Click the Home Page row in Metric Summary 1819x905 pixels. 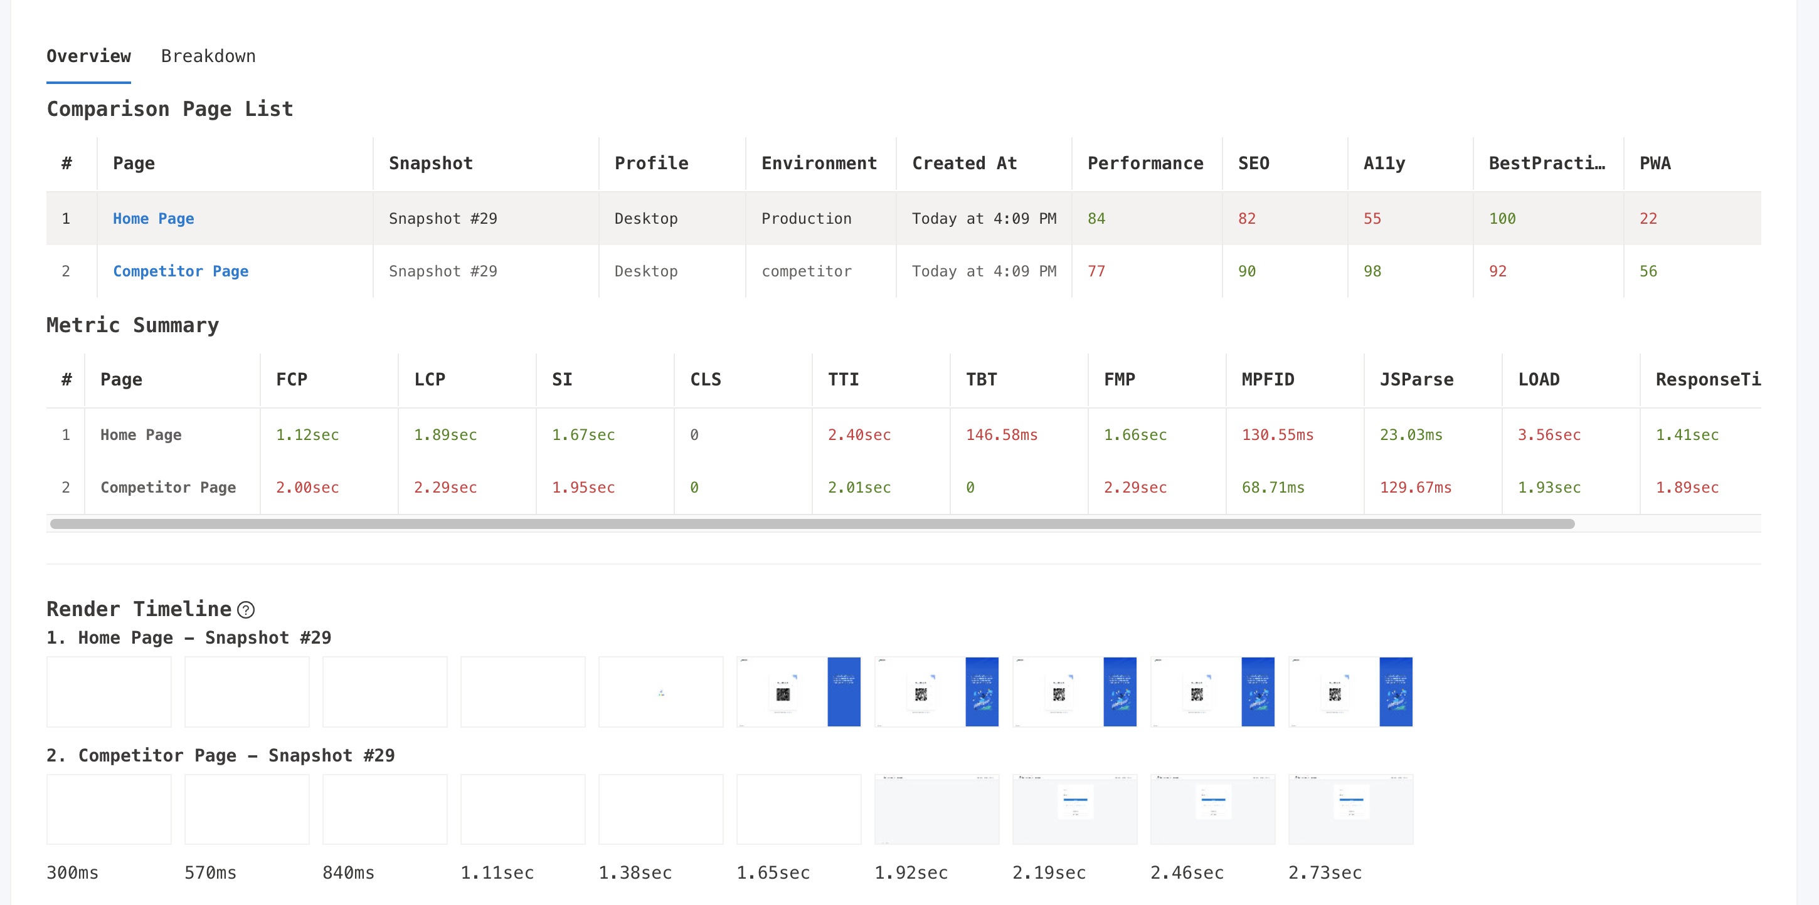click(x=904, y=435)
